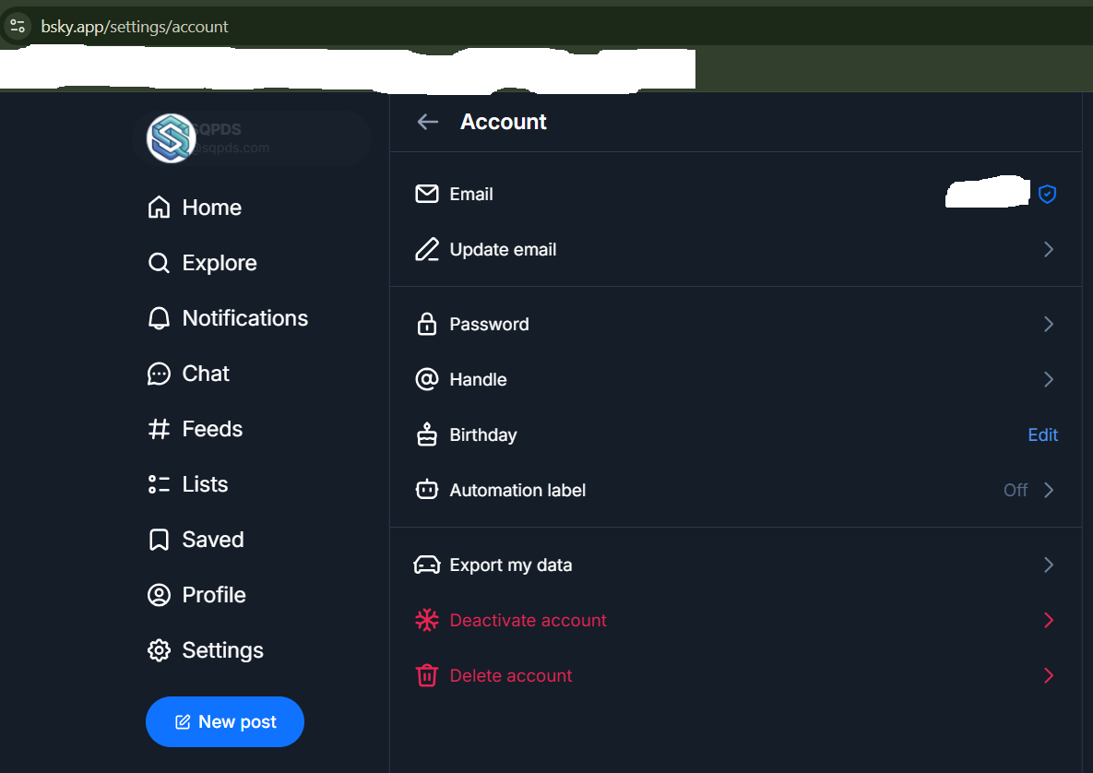Select Deactivate account option
The image size is (1093, 773).
click(735, 621)
